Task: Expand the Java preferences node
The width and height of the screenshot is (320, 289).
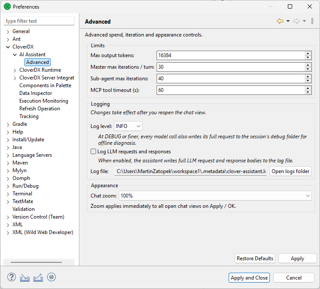Action: (8, 148)
